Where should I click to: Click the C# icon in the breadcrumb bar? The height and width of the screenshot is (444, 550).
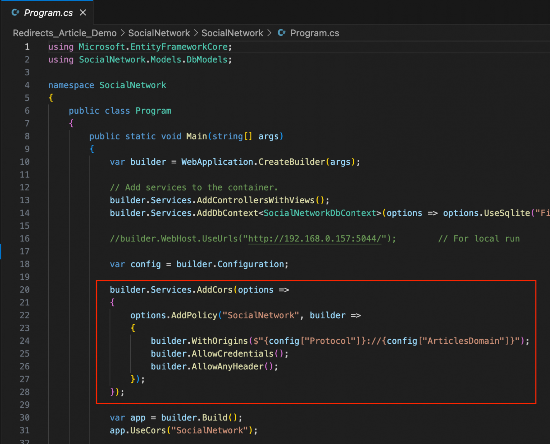coord(281,33)
